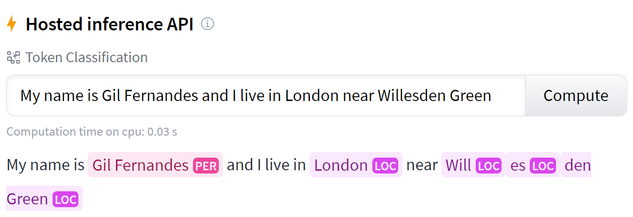
Task: Click the Compute button
Action: click(576, 95)
